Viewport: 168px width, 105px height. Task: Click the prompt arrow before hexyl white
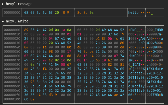click(x=3, y=21)
